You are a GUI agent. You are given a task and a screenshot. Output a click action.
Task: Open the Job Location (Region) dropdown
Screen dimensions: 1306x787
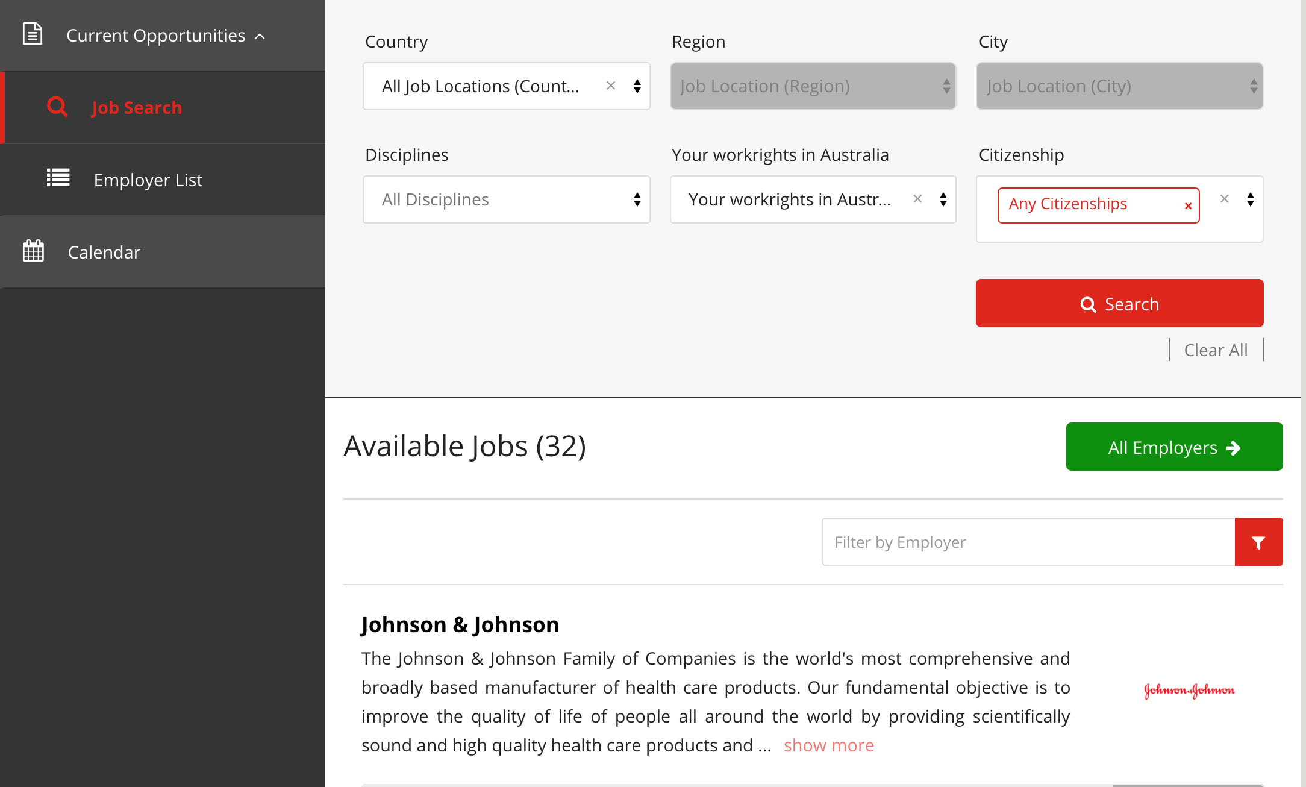[x=813, y=86]
